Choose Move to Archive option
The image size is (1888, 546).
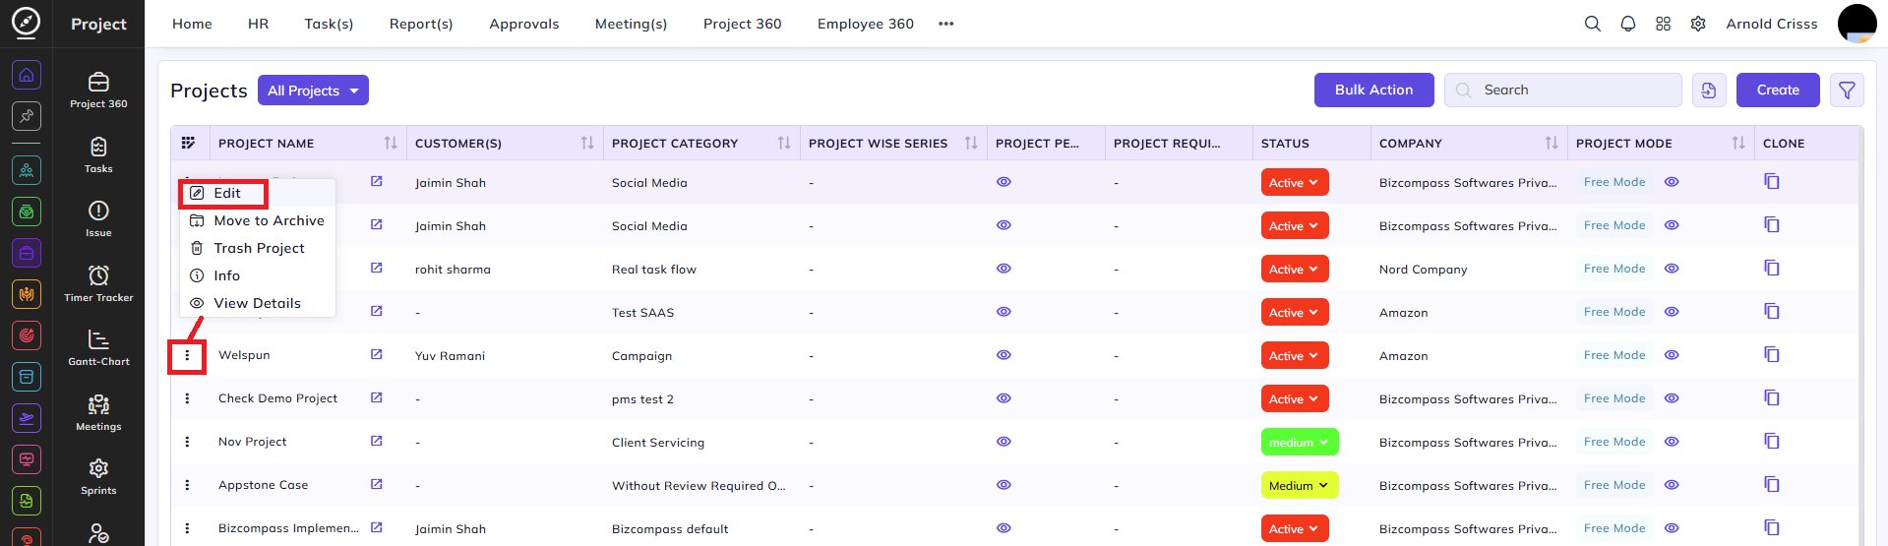(257, 220)
